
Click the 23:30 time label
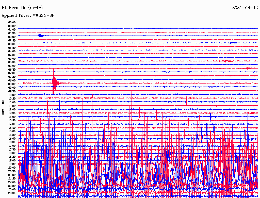[x=12, y=193]
